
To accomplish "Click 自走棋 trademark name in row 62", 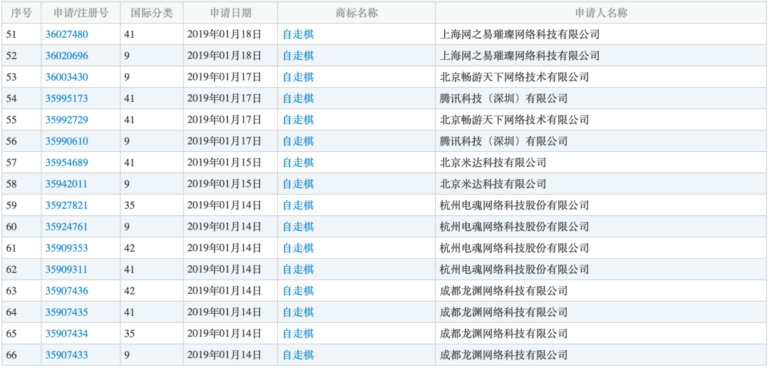I will click(298, 270).
